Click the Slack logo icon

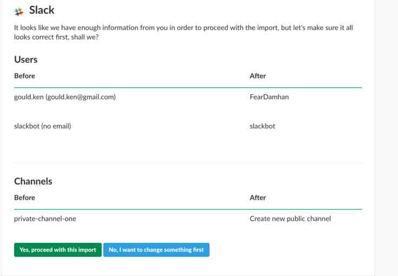pos(19,11)
